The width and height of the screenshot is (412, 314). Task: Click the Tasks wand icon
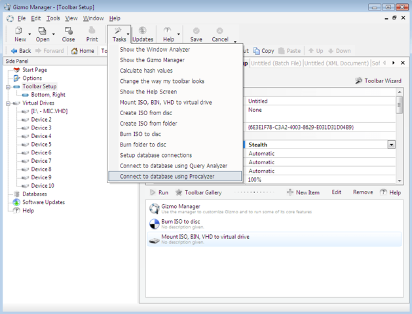118,31
